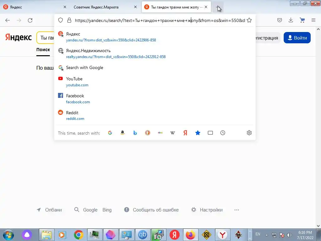The height and width of the screenshot is (241, 321).
Task: Open Bing link in page footer
Action: 107,210
